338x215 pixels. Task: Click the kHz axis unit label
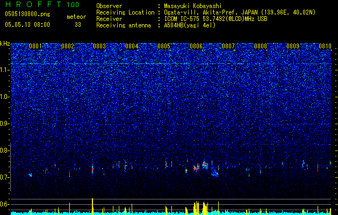[x=5, y=44]
